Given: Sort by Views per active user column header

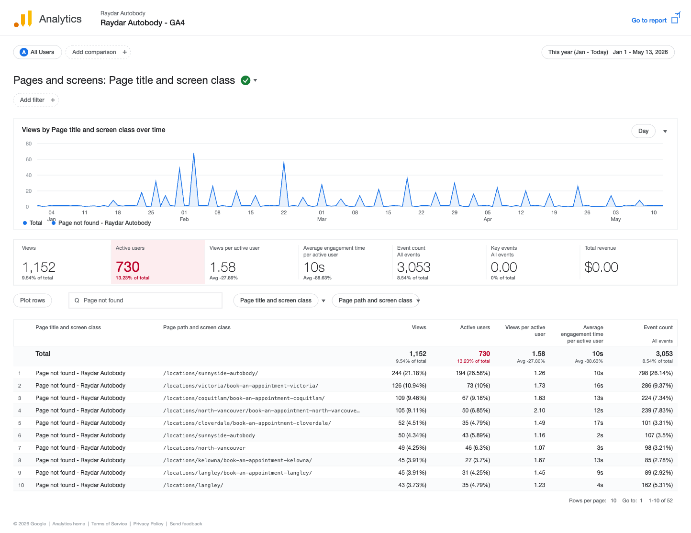Looking at the screenshot, I should [525, 331].
